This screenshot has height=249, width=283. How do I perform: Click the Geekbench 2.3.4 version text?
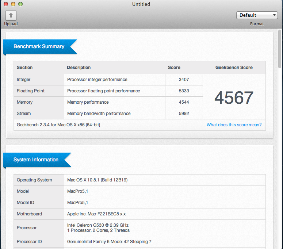[58, 124]
